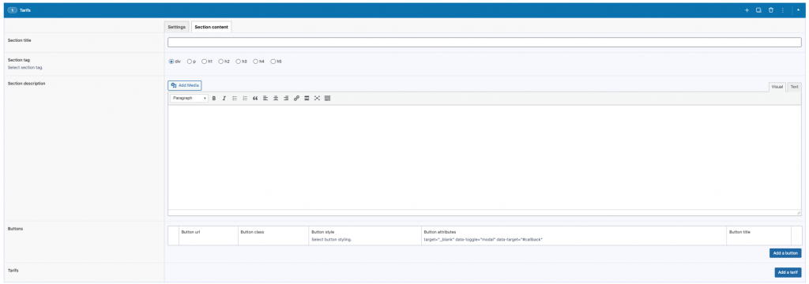Image resolution: width=809 pixels, height=284 pixels.
Task: Collapse the Tarifs panel with arrow
Action: [798, 9]
